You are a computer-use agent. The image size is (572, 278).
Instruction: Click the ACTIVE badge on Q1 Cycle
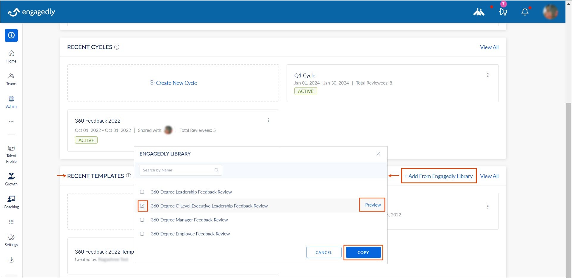click(x=306, y=91)
